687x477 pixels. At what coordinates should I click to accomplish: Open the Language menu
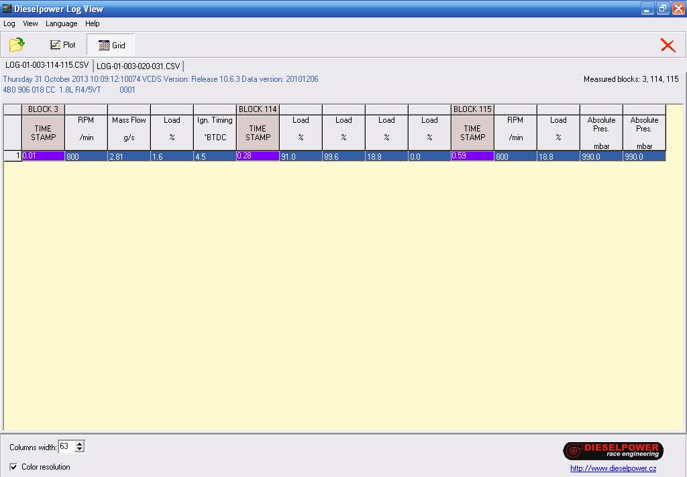click(61, 23)
